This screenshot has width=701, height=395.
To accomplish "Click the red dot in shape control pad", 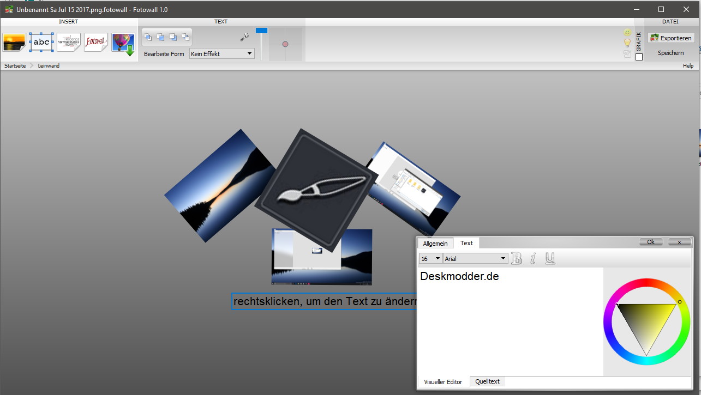I will (x=285, y=44).
